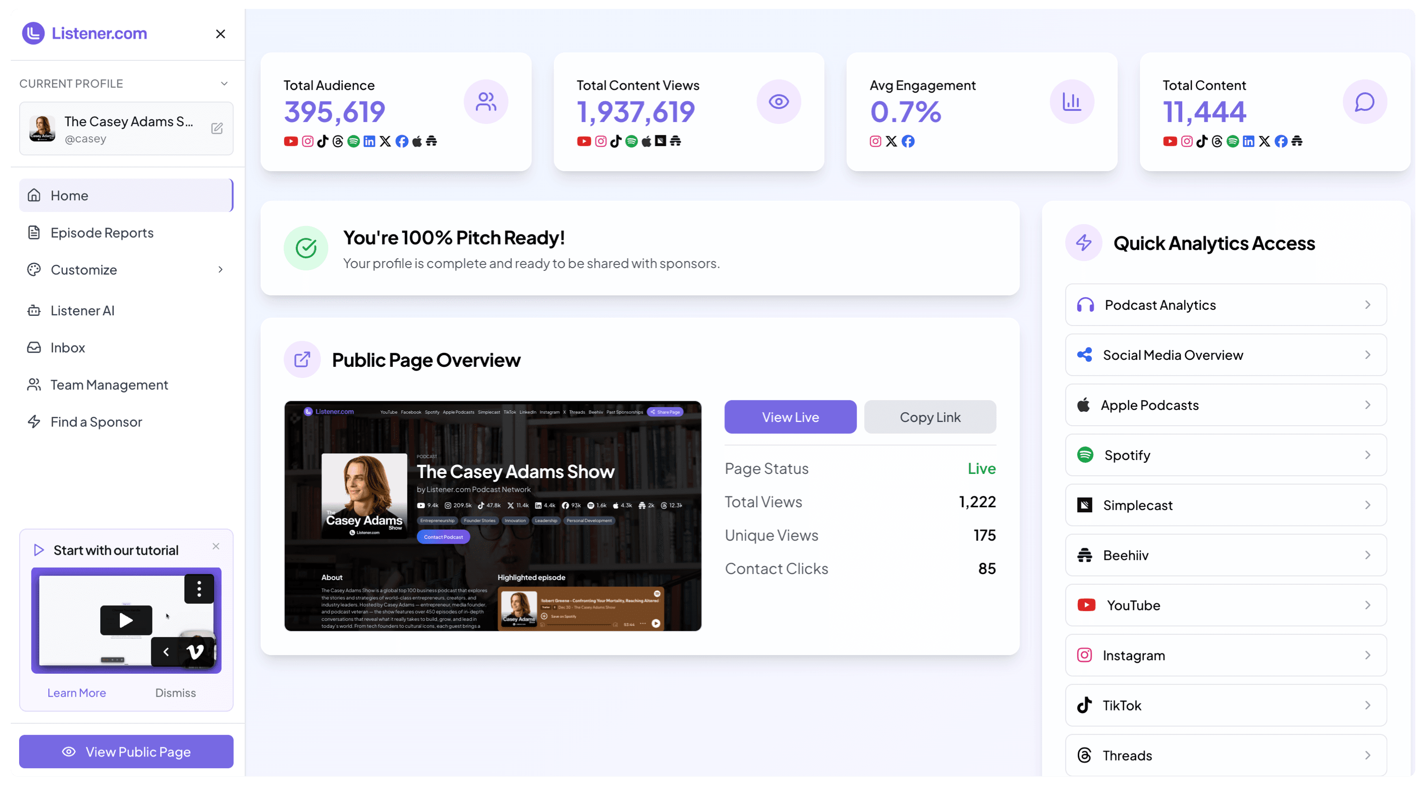
Task: Click the Copy Link button
Action: [x=930, y=417]
